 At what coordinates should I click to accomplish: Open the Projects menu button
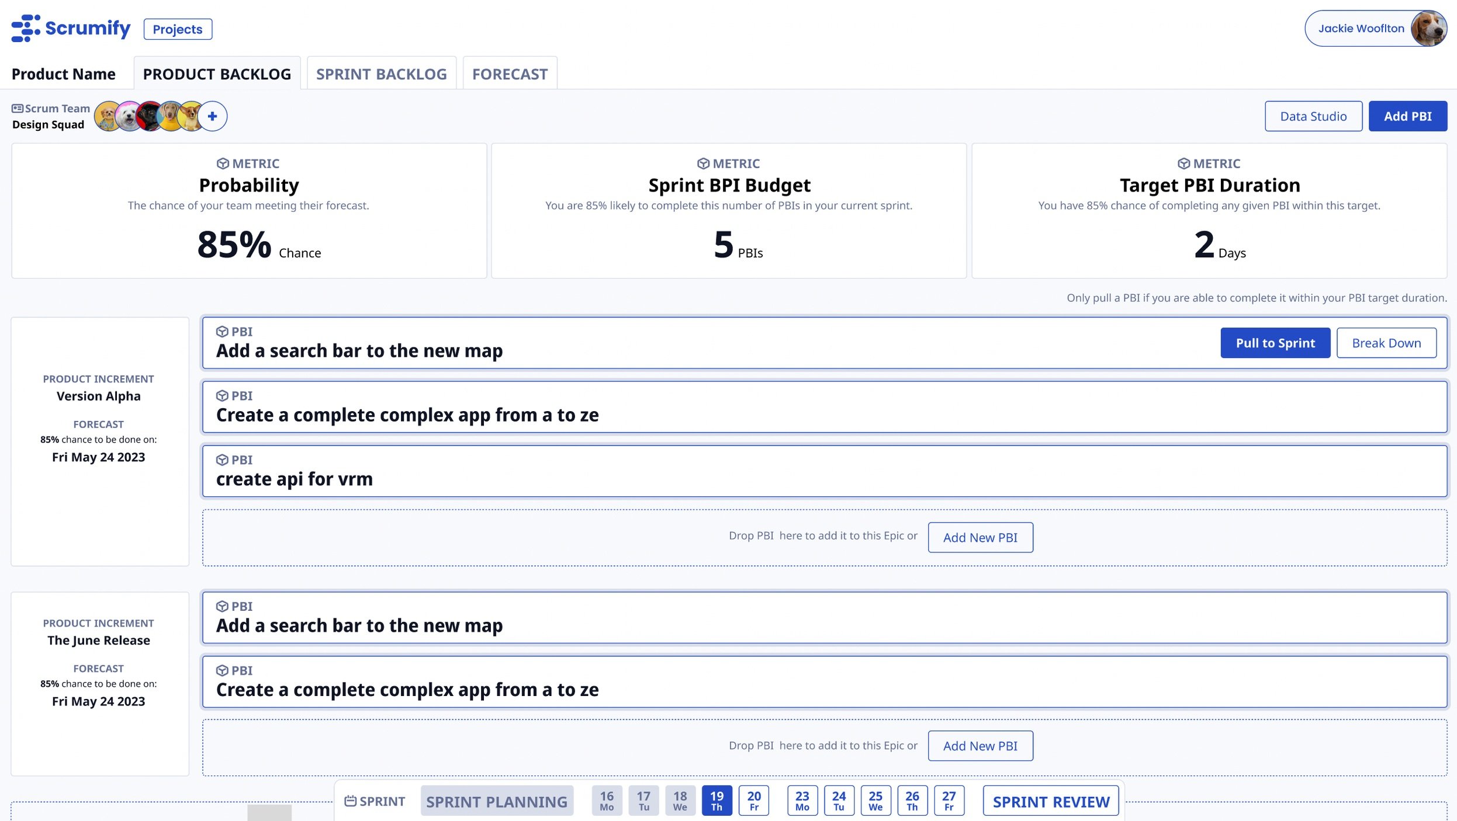178,29
